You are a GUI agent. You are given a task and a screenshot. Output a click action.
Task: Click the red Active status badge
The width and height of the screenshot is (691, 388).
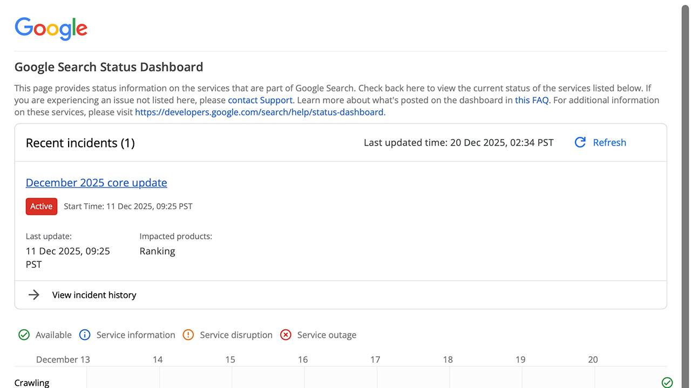(42, 206)
